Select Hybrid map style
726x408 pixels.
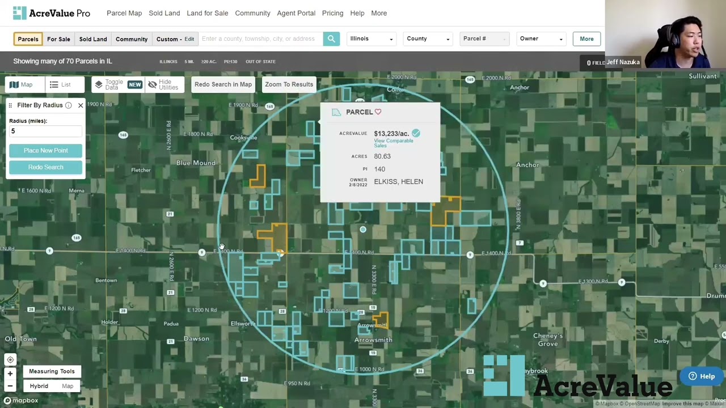[39, 386]
